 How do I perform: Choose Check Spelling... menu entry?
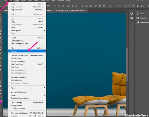pos(27,41)
